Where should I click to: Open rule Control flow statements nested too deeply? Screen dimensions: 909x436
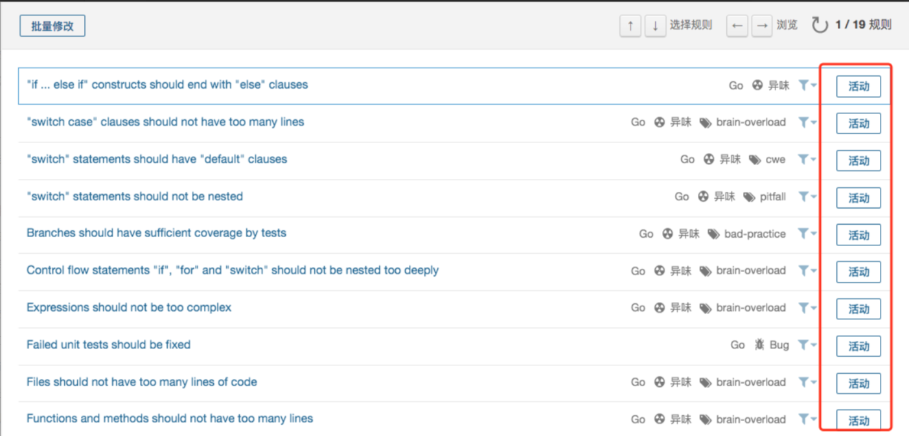[x=233, y=270]
